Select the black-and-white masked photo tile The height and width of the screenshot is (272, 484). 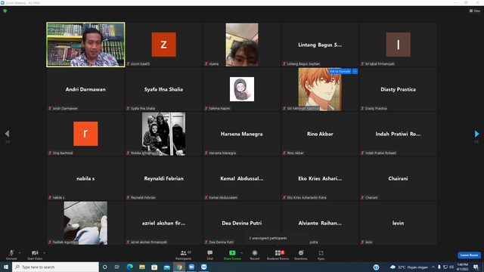163,134
